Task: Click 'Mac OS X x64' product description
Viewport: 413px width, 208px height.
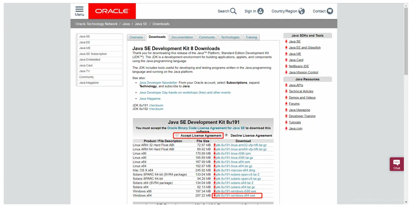Action: (x=143, y=170)
